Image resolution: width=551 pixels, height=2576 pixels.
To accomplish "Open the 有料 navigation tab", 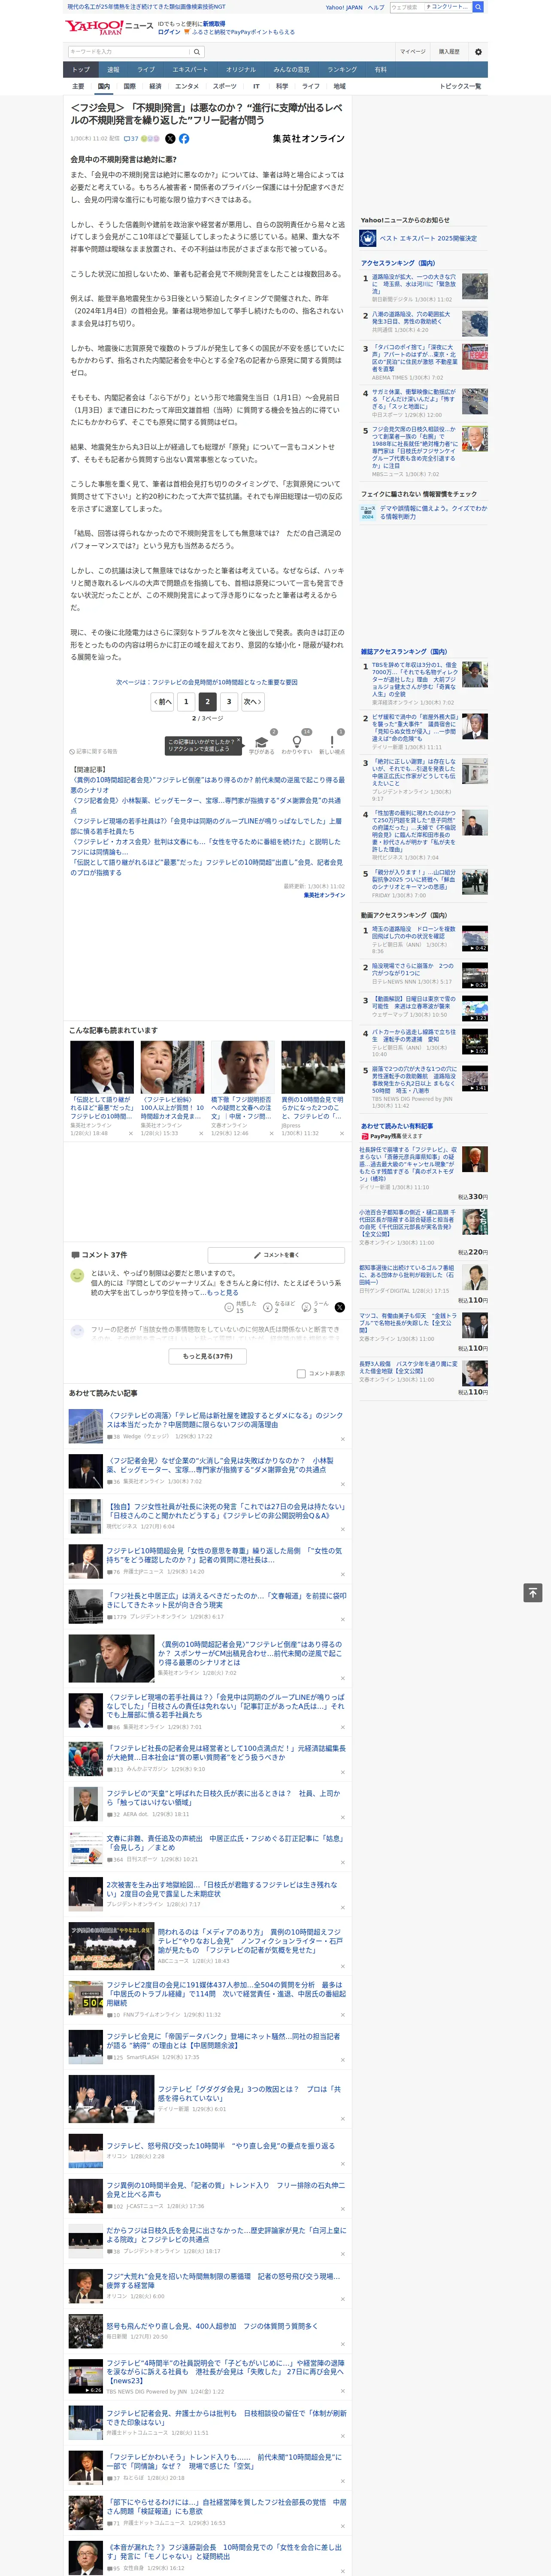I will (380, 70).
